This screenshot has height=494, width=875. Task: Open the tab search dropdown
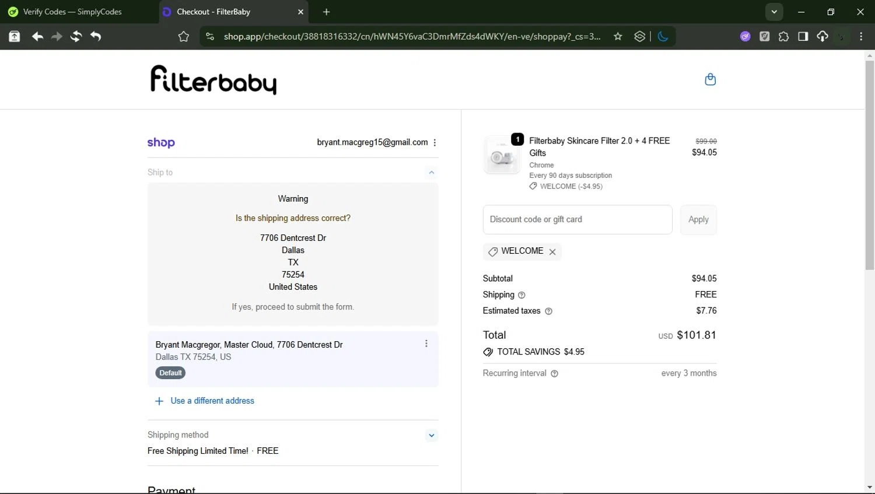[774, 12]
